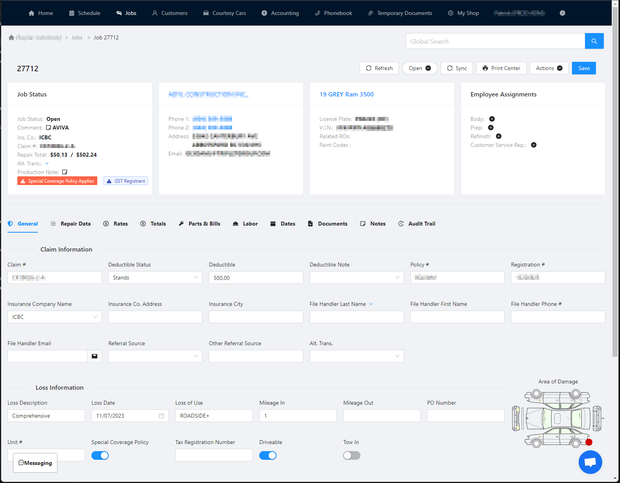This screenshot has height=483, width=620.
Task: Click the Global Search magnifier button
Action: point(594,41)
